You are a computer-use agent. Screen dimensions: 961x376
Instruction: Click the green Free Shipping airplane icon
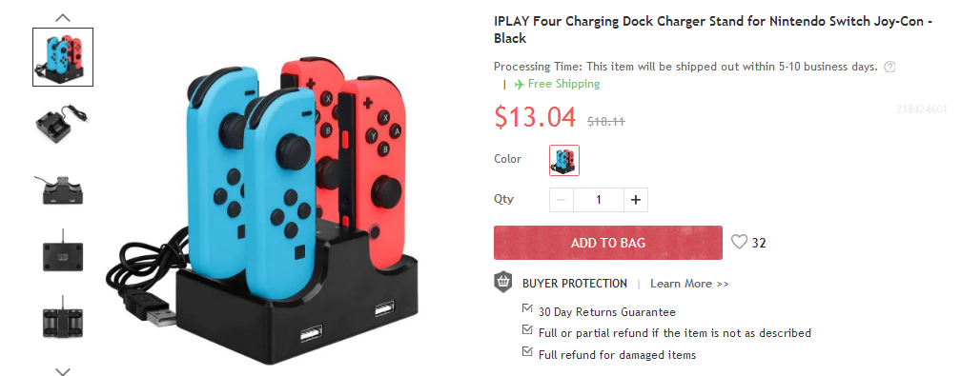[x=519, y=85]
